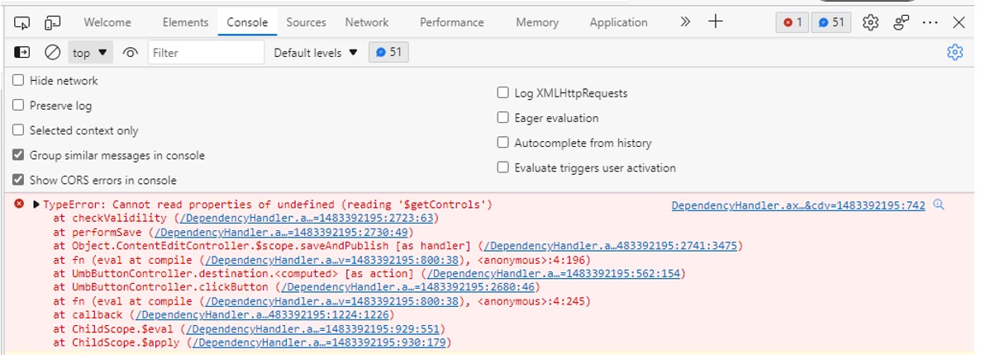Viewport: 1000px width, 363px height.
Task: Open DevTools settings gear in header
Action: (x=870, y=23)
